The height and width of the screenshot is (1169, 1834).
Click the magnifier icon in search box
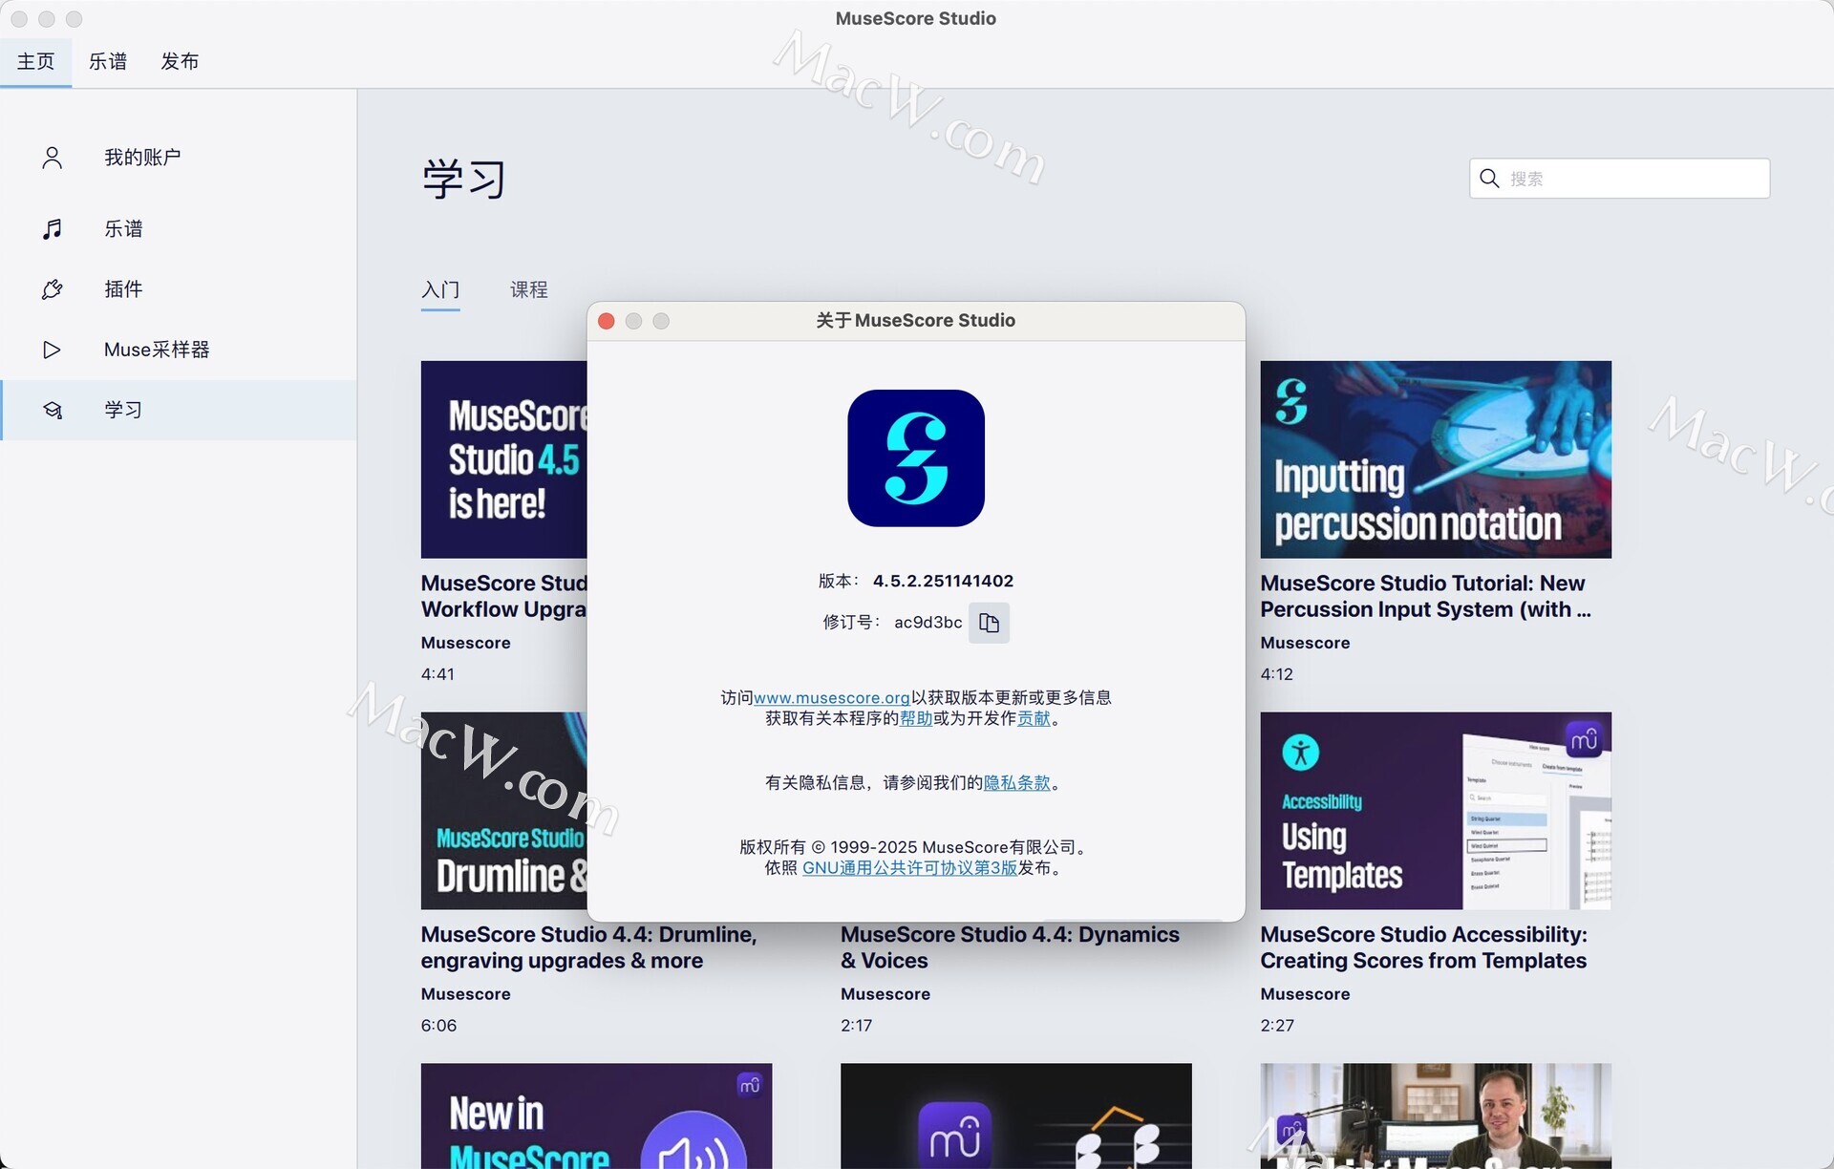[1489, 179]
